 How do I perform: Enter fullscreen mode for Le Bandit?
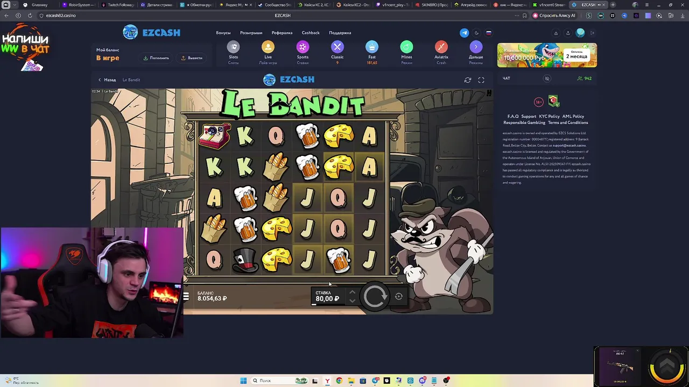tap(481, 80)
